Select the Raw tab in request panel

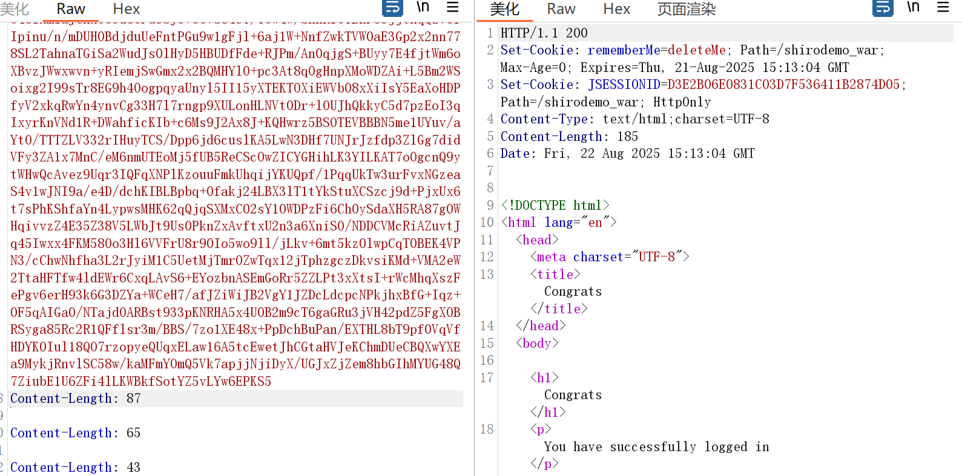click(x=71, y=9)
